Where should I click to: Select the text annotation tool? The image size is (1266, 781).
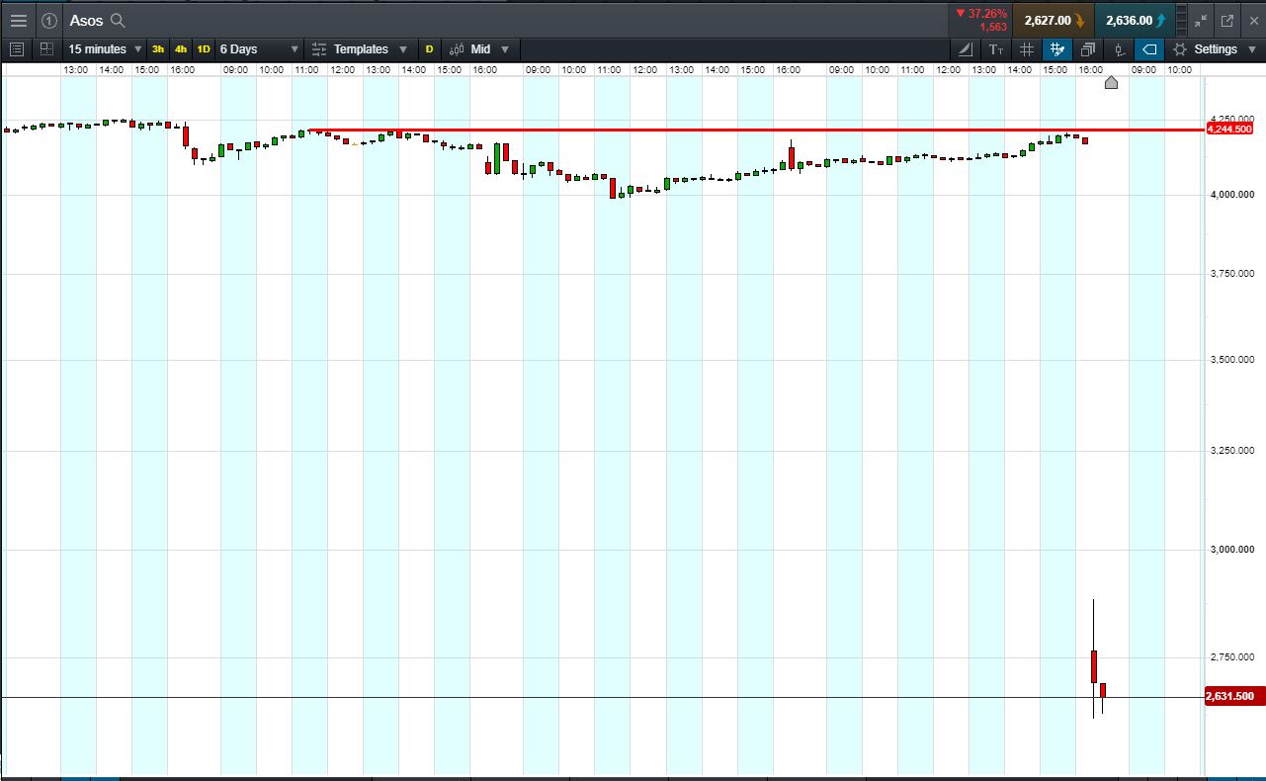[996, 48]
